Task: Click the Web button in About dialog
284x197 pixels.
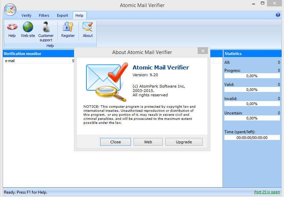Action: 148,142
